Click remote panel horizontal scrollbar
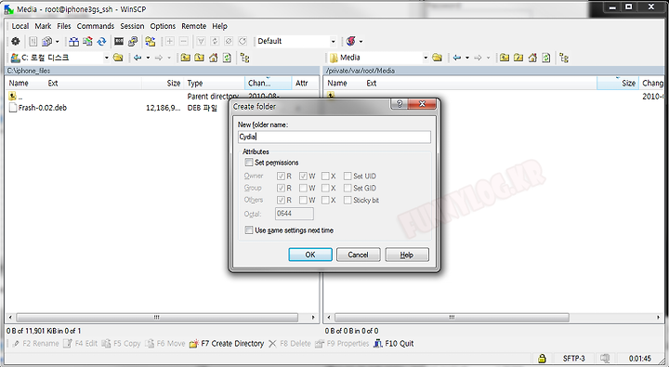 click(x=452, y=318)
